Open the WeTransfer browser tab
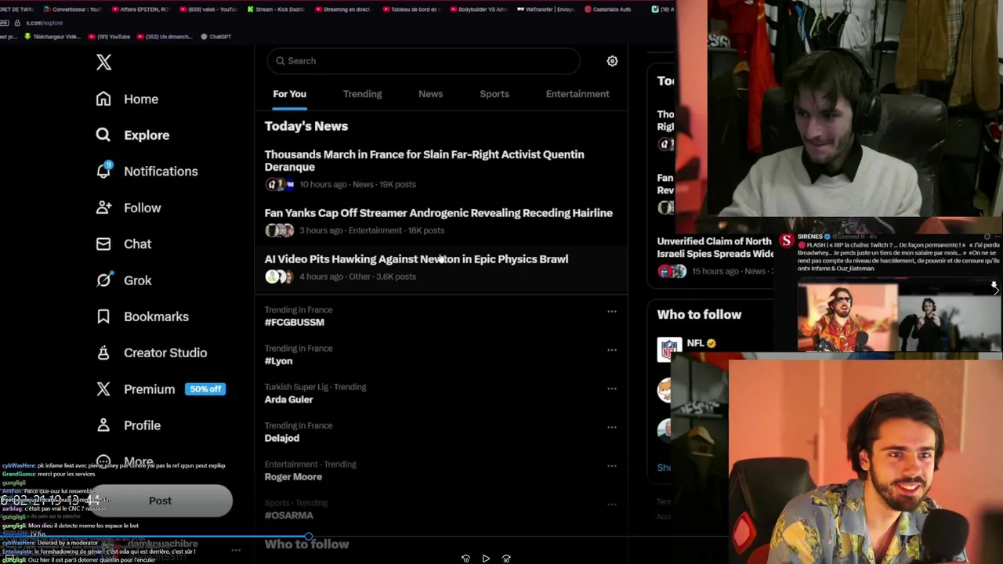Screen dimensions: 1003x564 [545, 9]
